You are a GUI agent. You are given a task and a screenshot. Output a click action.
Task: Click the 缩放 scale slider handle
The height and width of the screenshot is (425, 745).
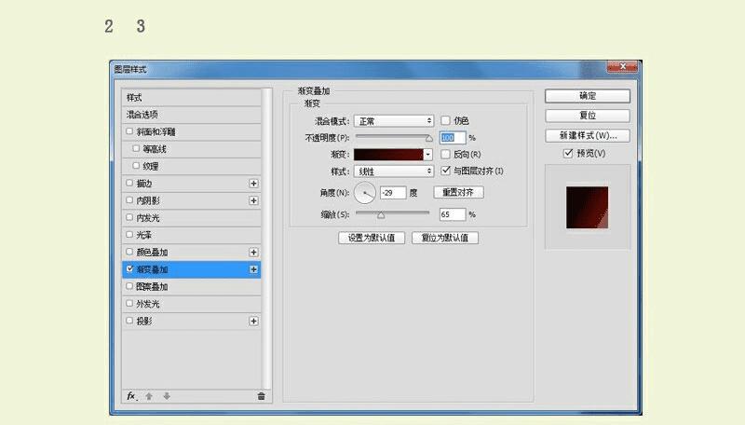[x=381, y=215]
